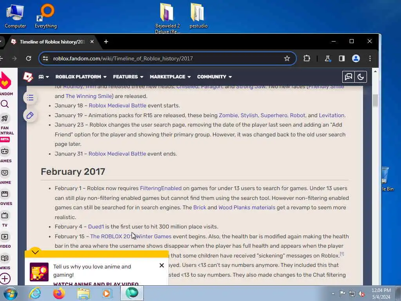Image resolution: width=401 pixels, height=301 pixels.
Task: Open the wiki discussions icon
Action: (x=348, y=77)
